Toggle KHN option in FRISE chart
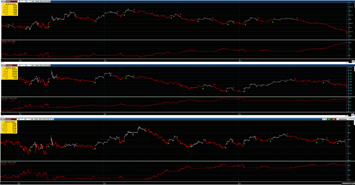The height and width of the screenshot is (185, 355). tap(37, 1)
